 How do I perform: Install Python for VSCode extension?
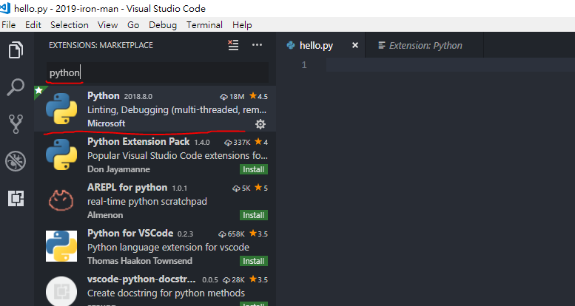click(x=253, y=261)
